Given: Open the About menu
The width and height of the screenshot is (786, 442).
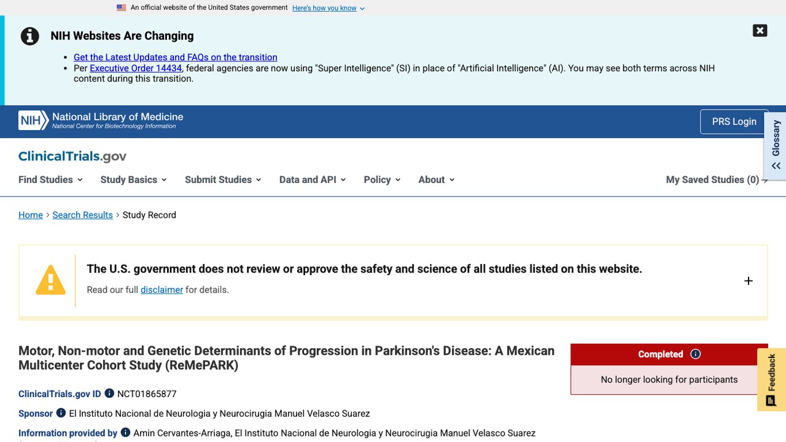Looking at the screenshot, I should 437,180.
